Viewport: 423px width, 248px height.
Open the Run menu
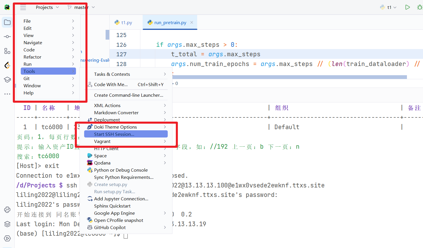point(48,64)
